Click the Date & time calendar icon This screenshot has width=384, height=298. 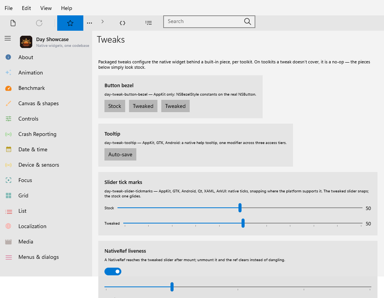8,149
